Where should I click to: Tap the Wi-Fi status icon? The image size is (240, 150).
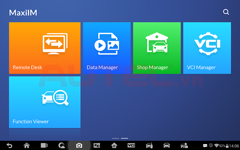[217, 145]
